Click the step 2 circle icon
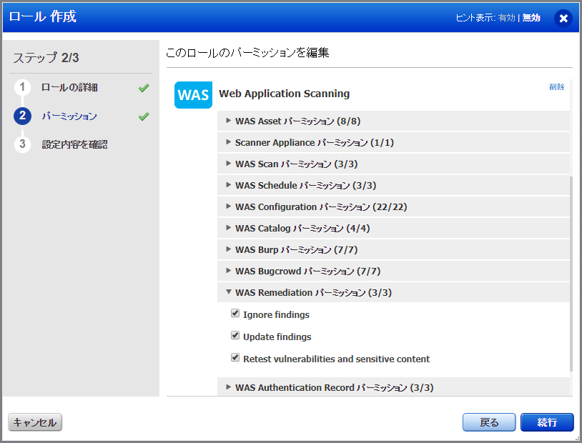This screenshot has width=582, height=443. pos(22,116)
